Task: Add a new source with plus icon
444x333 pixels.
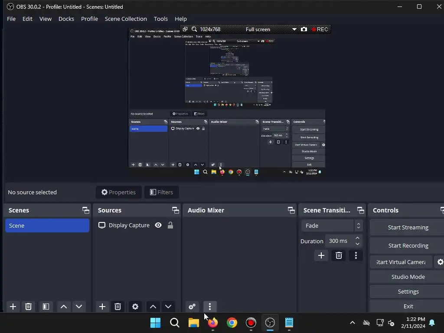Action: coord(102,307)
